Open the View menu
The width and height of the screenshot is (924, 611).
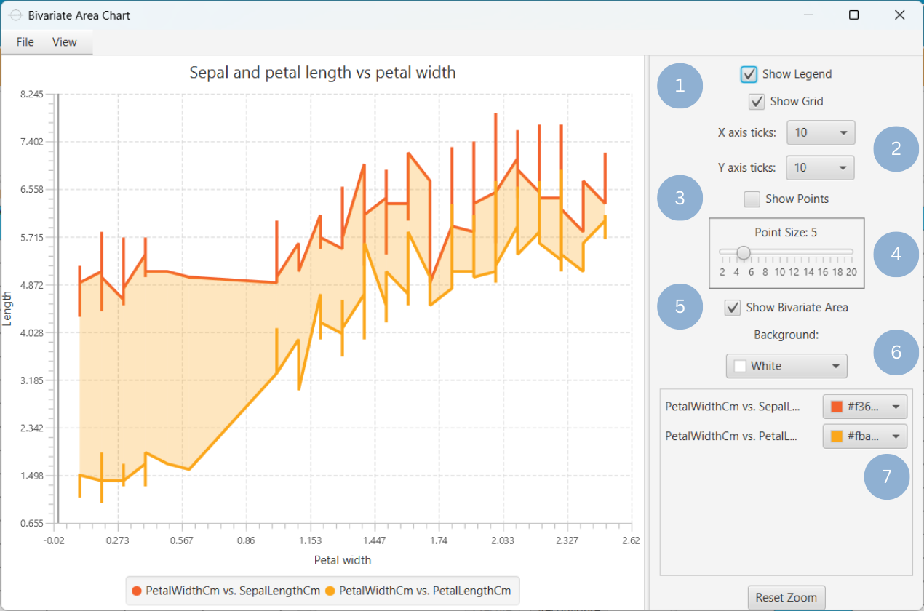[64, 42]
